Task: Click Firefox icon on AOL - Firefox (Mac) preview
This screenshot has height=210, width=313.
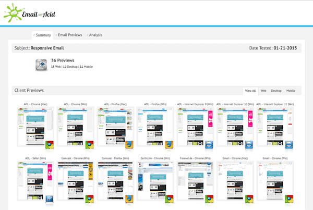Action: click(129, 145)
